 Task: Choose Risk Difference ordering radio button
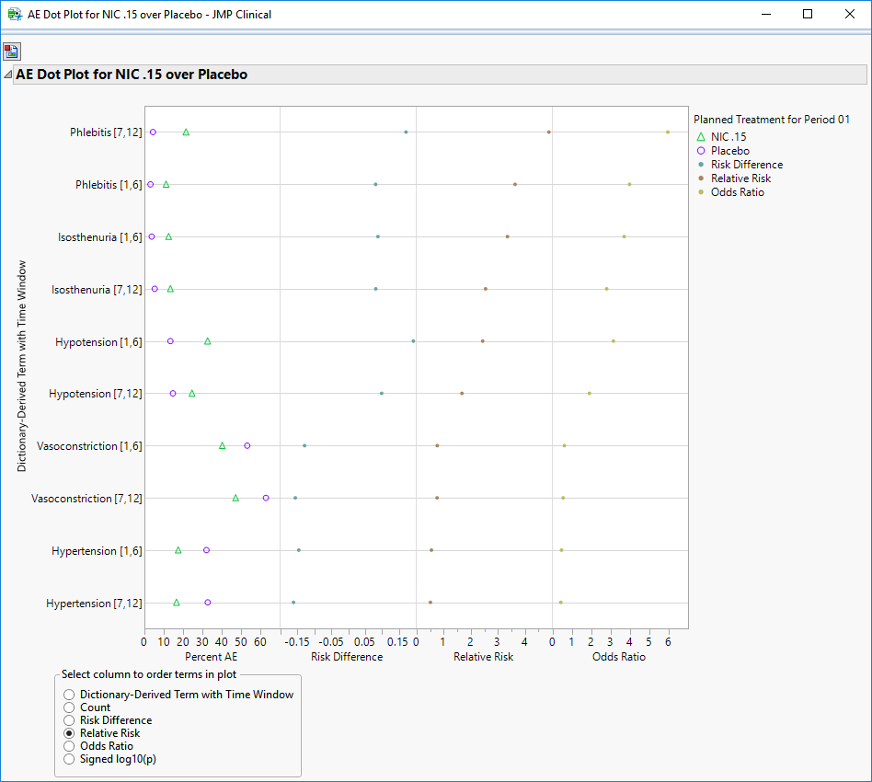click(x=68, y=720)
